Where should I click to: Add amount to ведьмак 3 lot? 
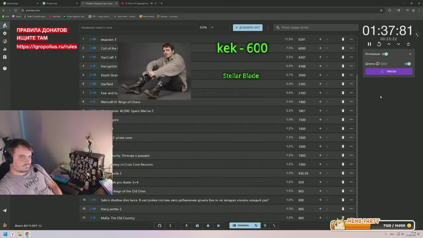(x=320, y=39)
